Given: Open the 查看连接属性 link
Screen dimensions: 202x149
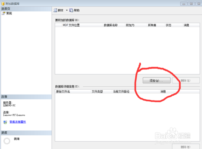Looking at the screenshot, I should pyautogui.click(x=18, y=122).
